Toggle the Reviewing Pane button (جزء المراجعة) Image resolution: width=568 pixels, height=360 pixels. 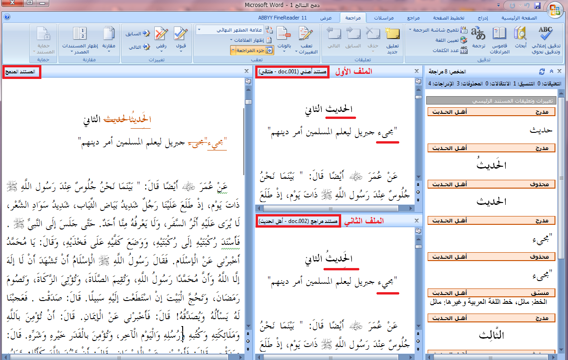(256, 50)
